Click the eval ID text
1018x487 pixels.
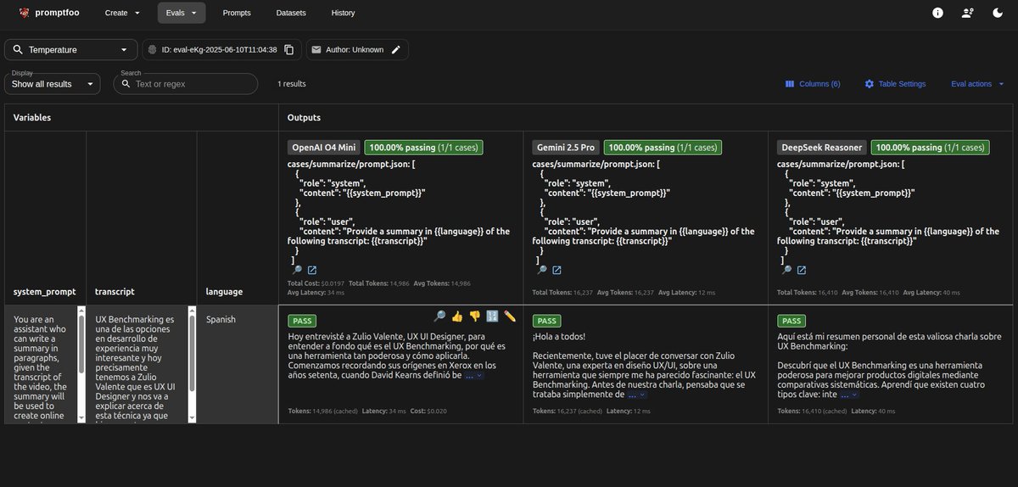[219, 50]
